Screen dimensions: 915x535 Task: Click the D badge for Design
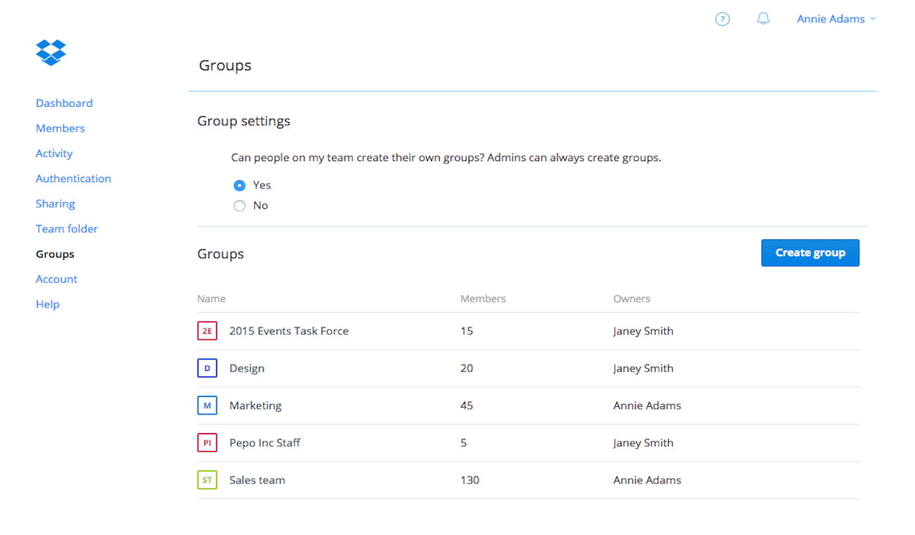[x=207, y=368]
